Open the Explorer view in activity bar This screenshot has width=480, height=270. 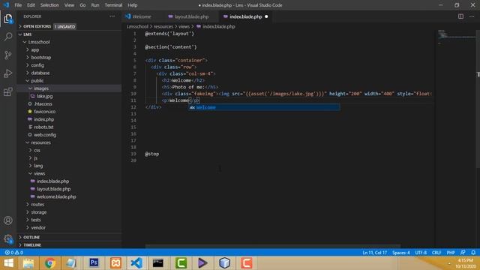coord(8,19)
